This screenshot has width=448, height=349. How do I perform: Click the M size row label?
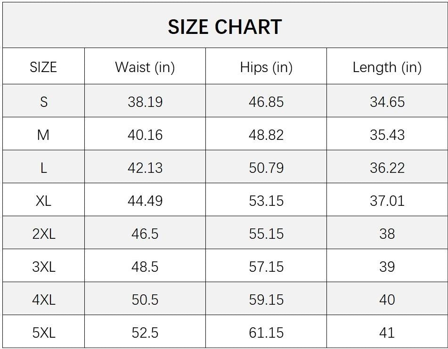click(43, 135)
